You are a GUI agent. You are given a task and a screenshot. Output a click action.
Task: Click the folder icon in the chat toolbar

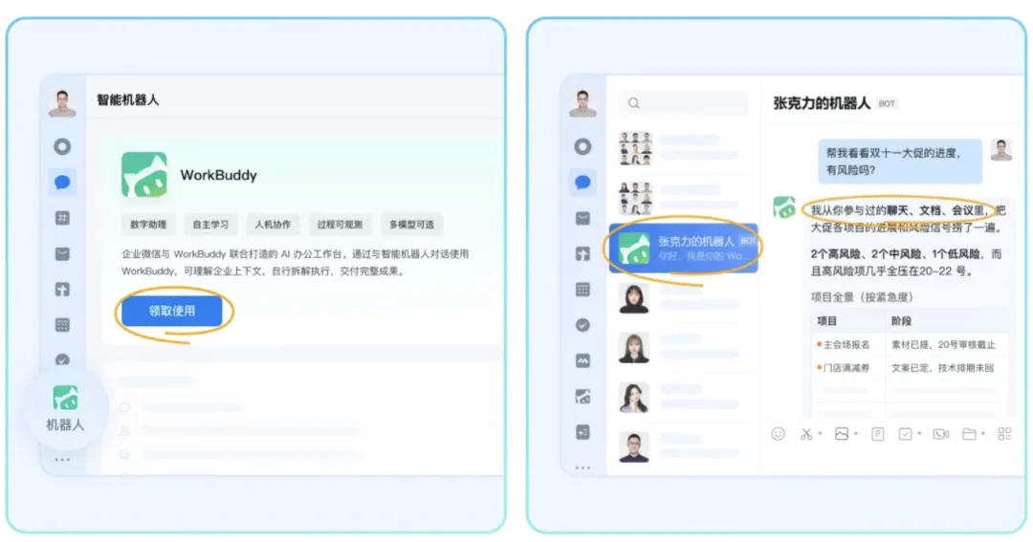click(x=969, y=434)
